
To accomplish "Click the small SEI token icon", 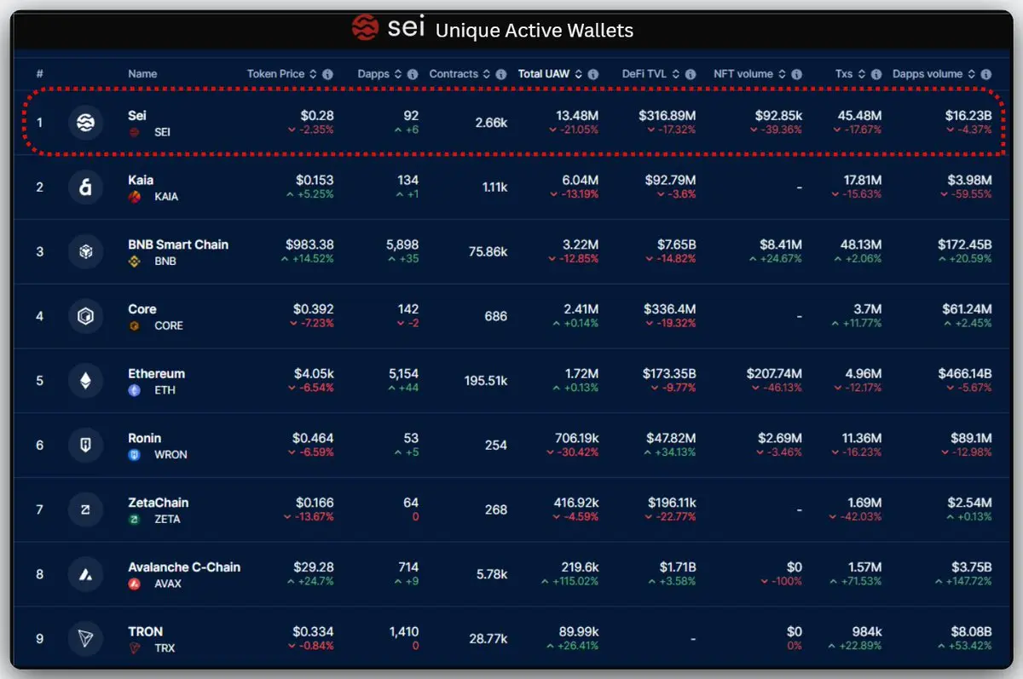I will 134,132.
